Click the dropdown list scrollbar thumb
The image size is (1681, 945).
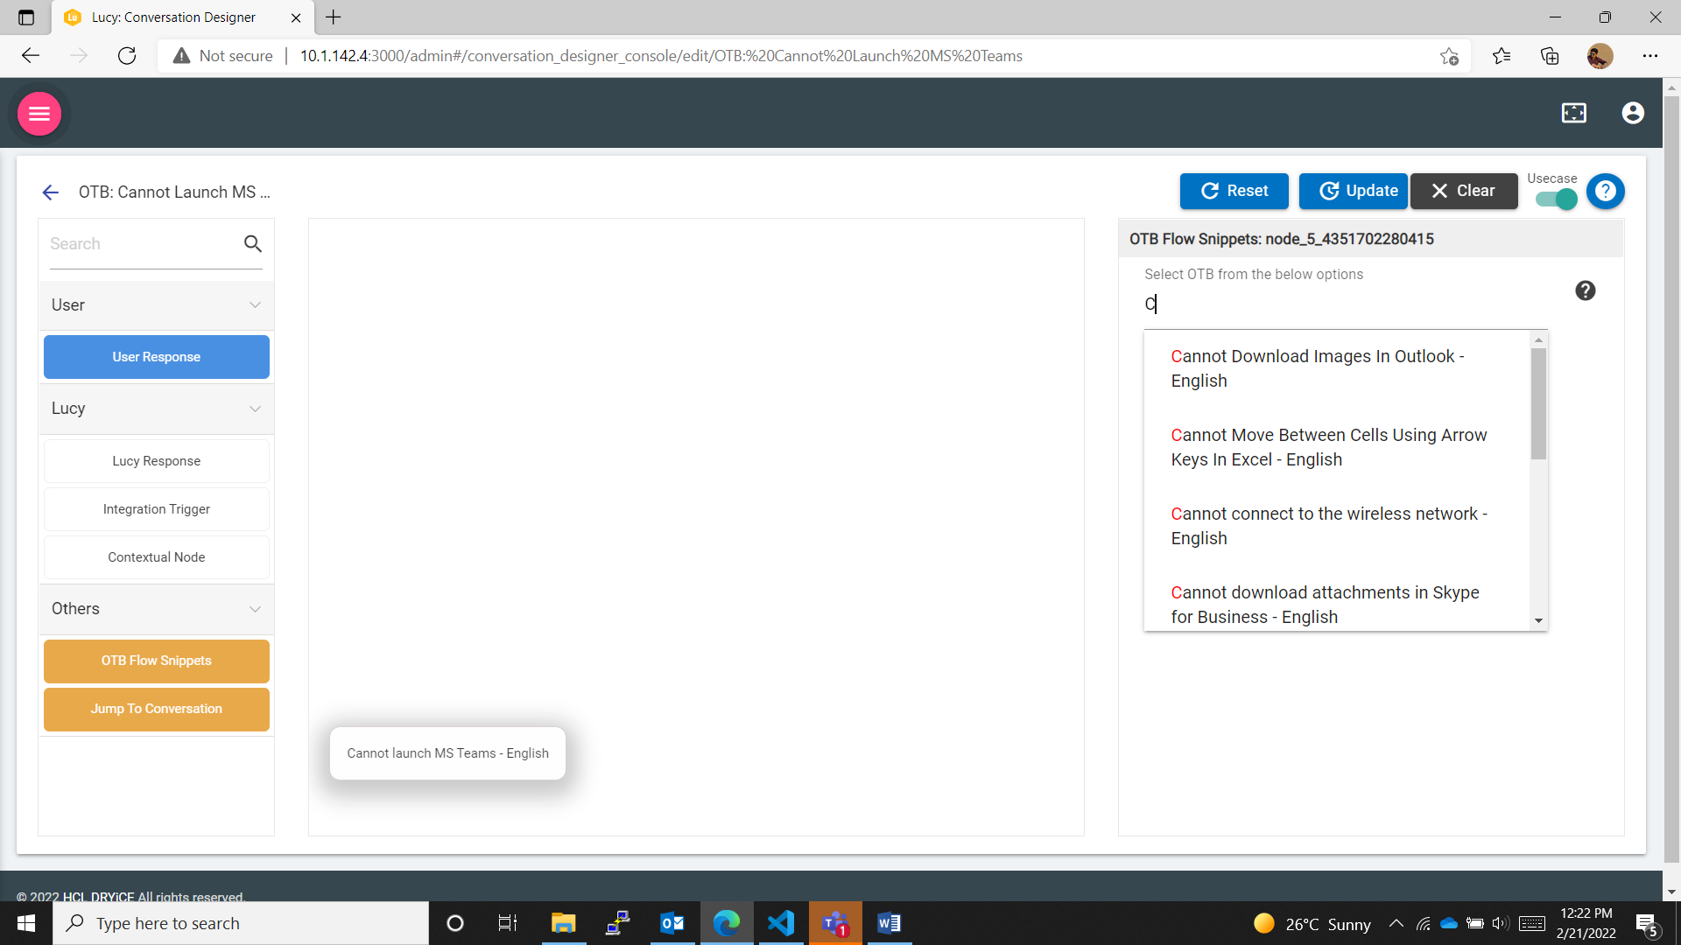[1538, 402]
